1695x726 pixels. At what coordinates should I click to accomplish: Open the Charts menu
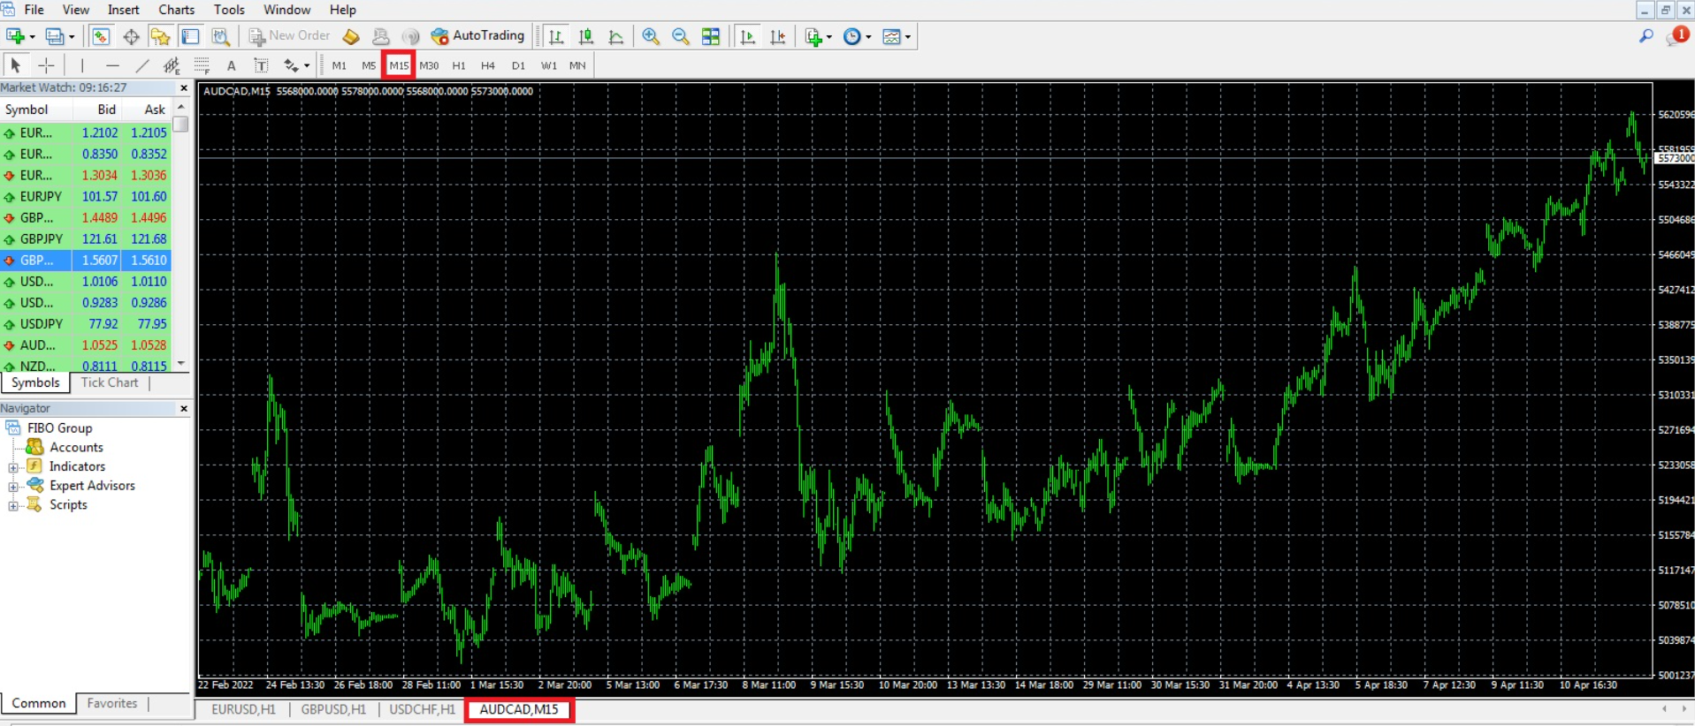tap(176, 10)
